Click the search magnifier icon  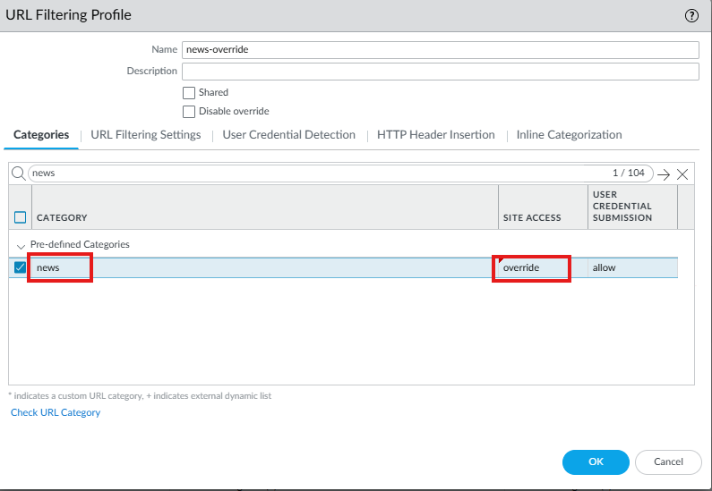tap(18, 174)
